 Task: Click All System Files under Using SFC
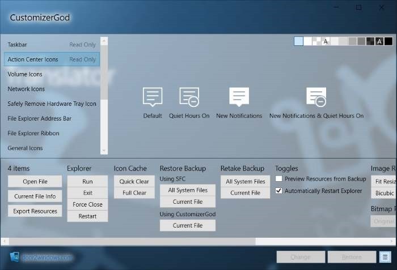tap(188, 190)
